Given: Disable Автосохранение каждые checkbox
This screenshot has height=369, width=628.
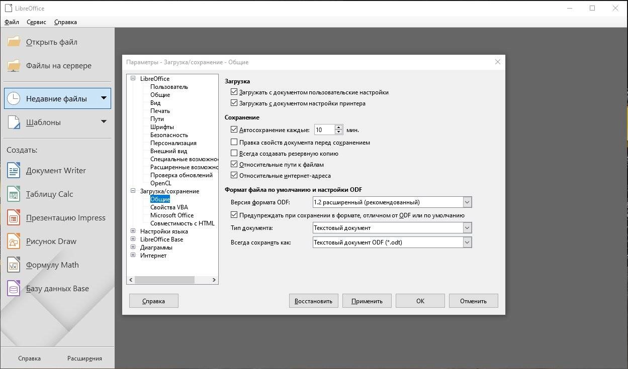Looking at the screenshot, I should click(234, 130).
